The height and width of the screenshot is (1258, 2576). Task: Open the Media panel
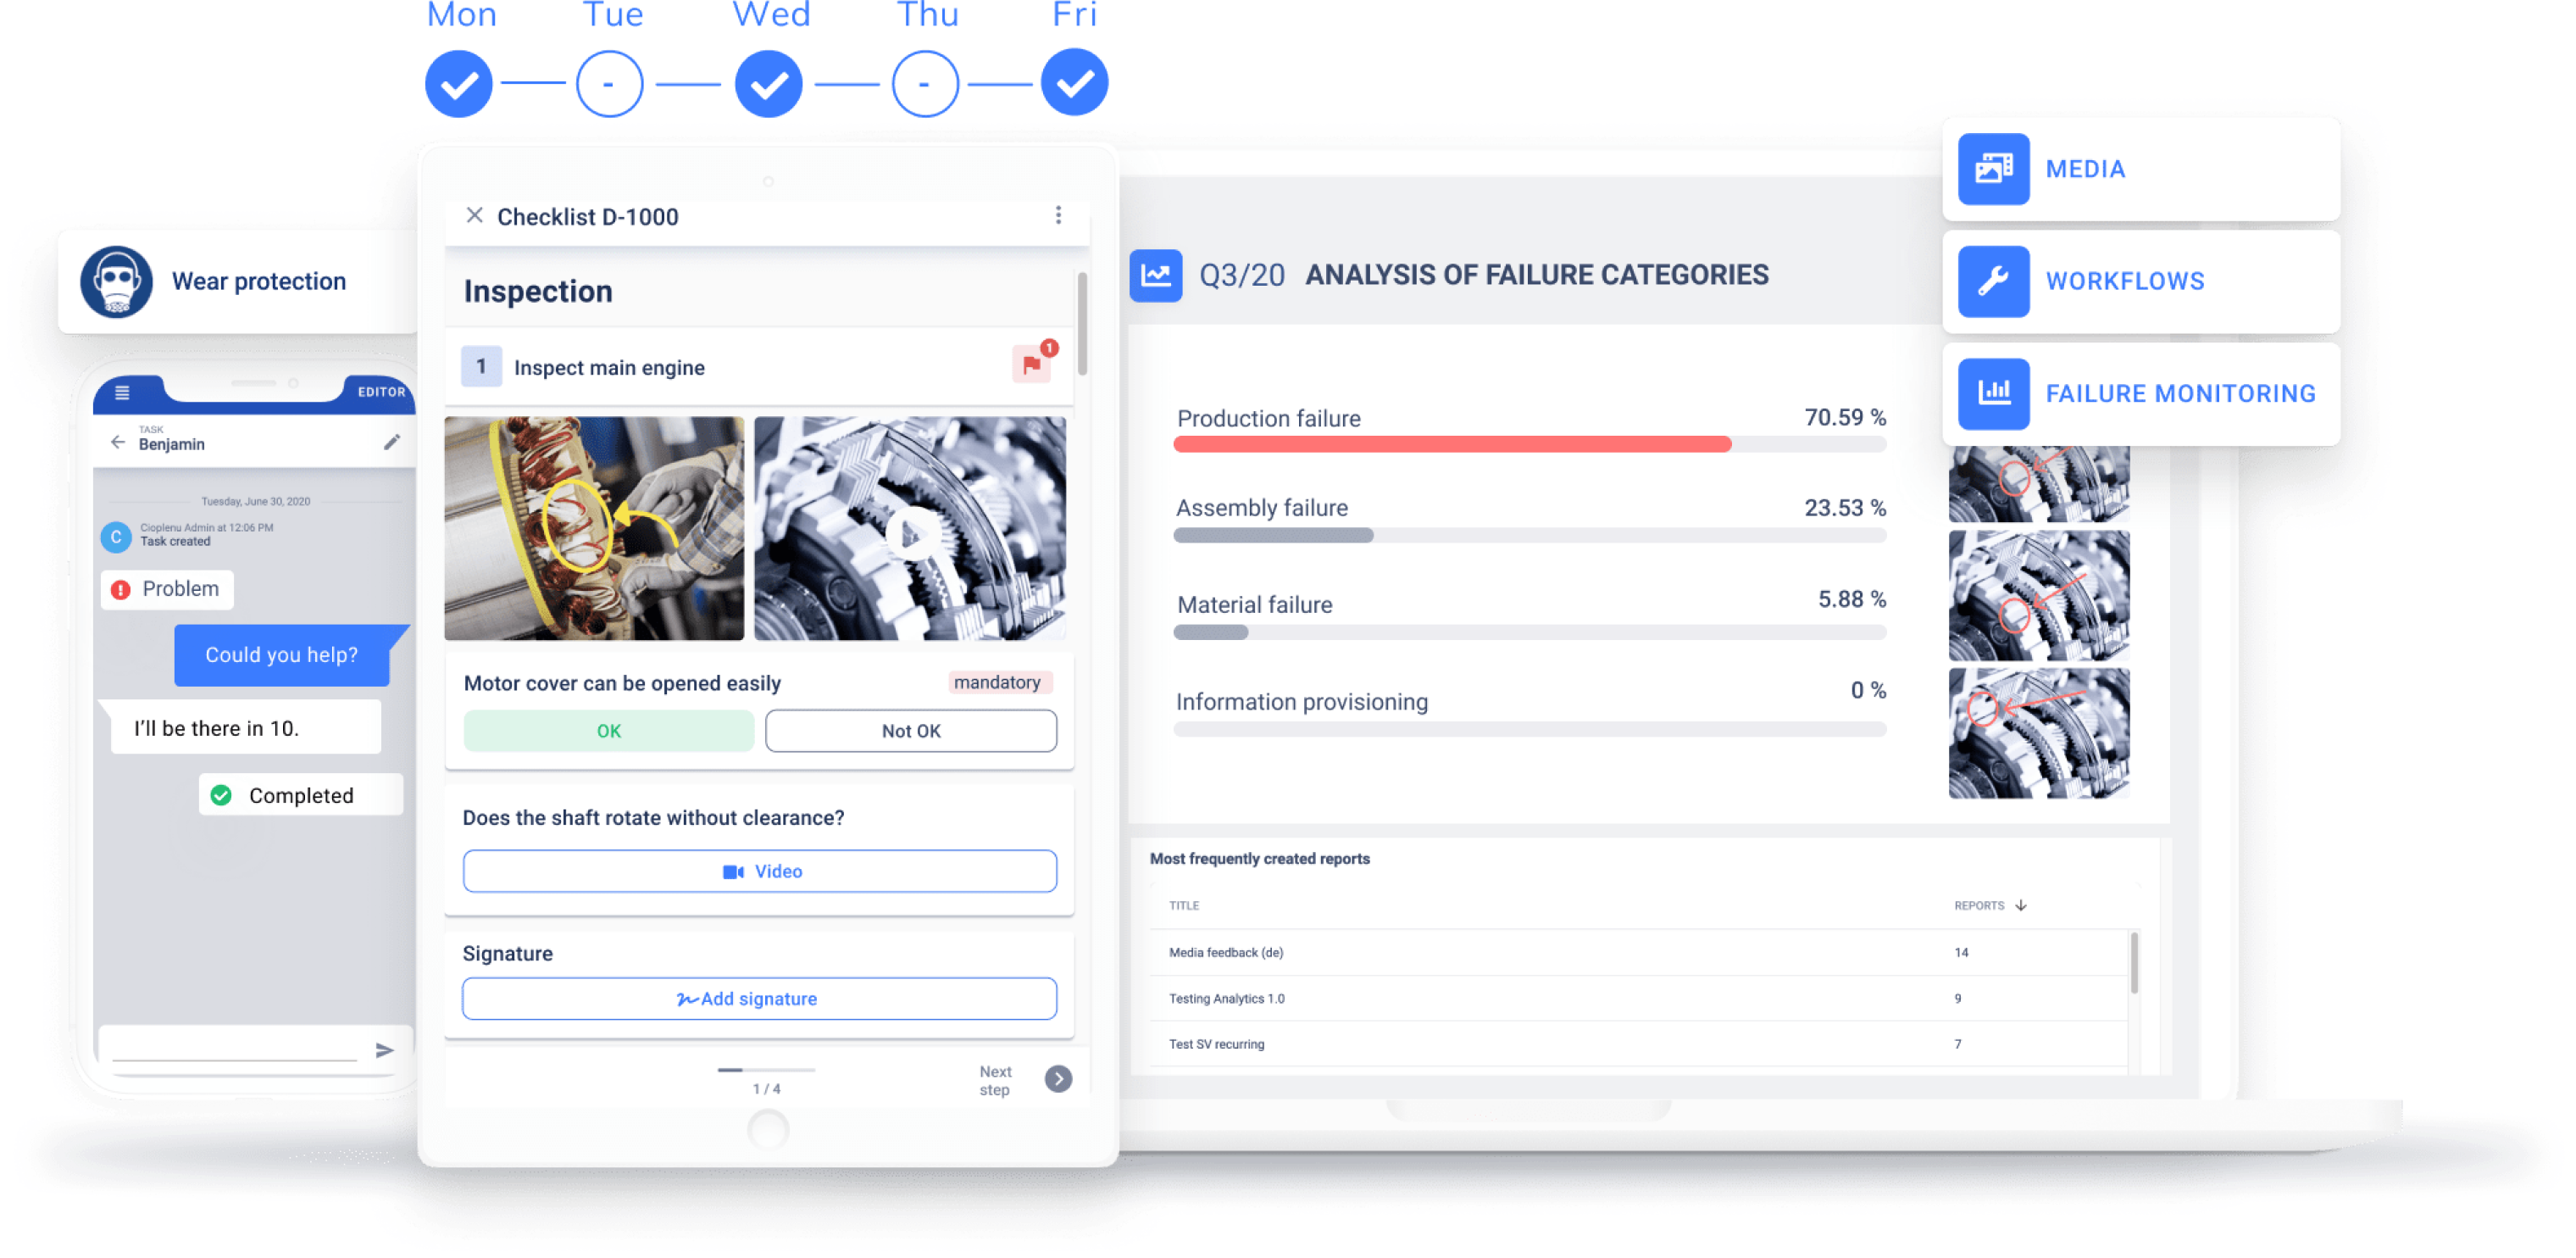pos(2144,168)
